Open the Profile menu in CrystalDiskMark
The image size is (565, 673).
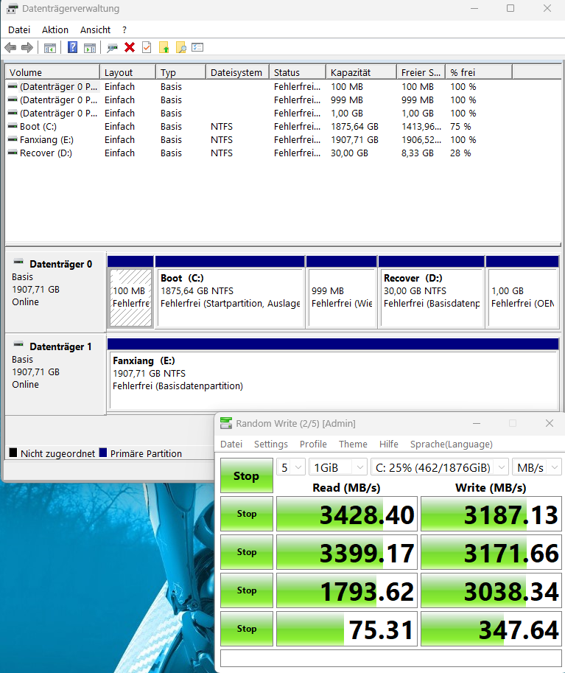click(x=313, y=444)
